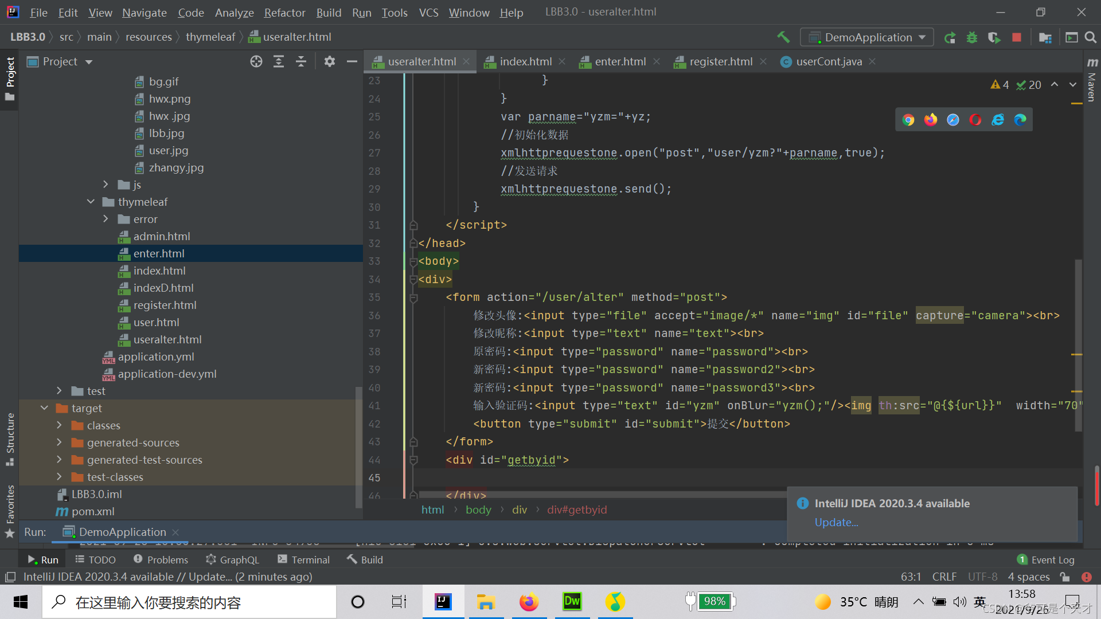Preview page in Edge browser
This screenshot has height=619, width=1101.
pos(1020,120)
